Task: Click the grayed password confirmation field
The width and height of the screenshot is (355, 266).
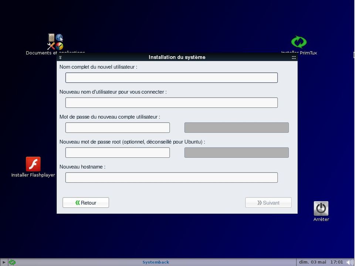Action: tap(236, 127)
